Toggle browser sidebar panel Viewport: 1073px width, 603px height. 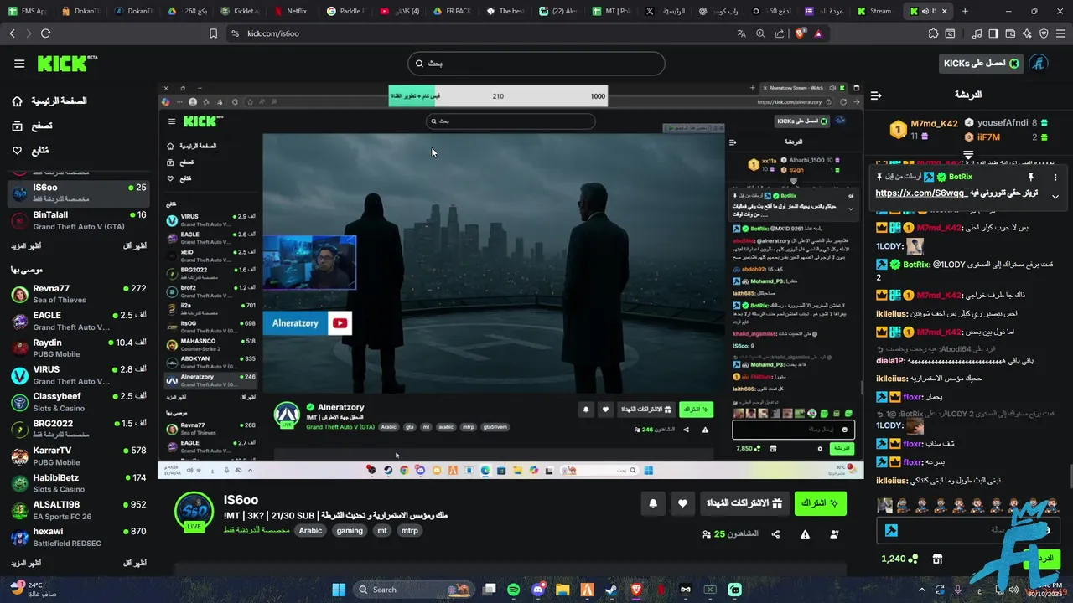click(993, 33)
